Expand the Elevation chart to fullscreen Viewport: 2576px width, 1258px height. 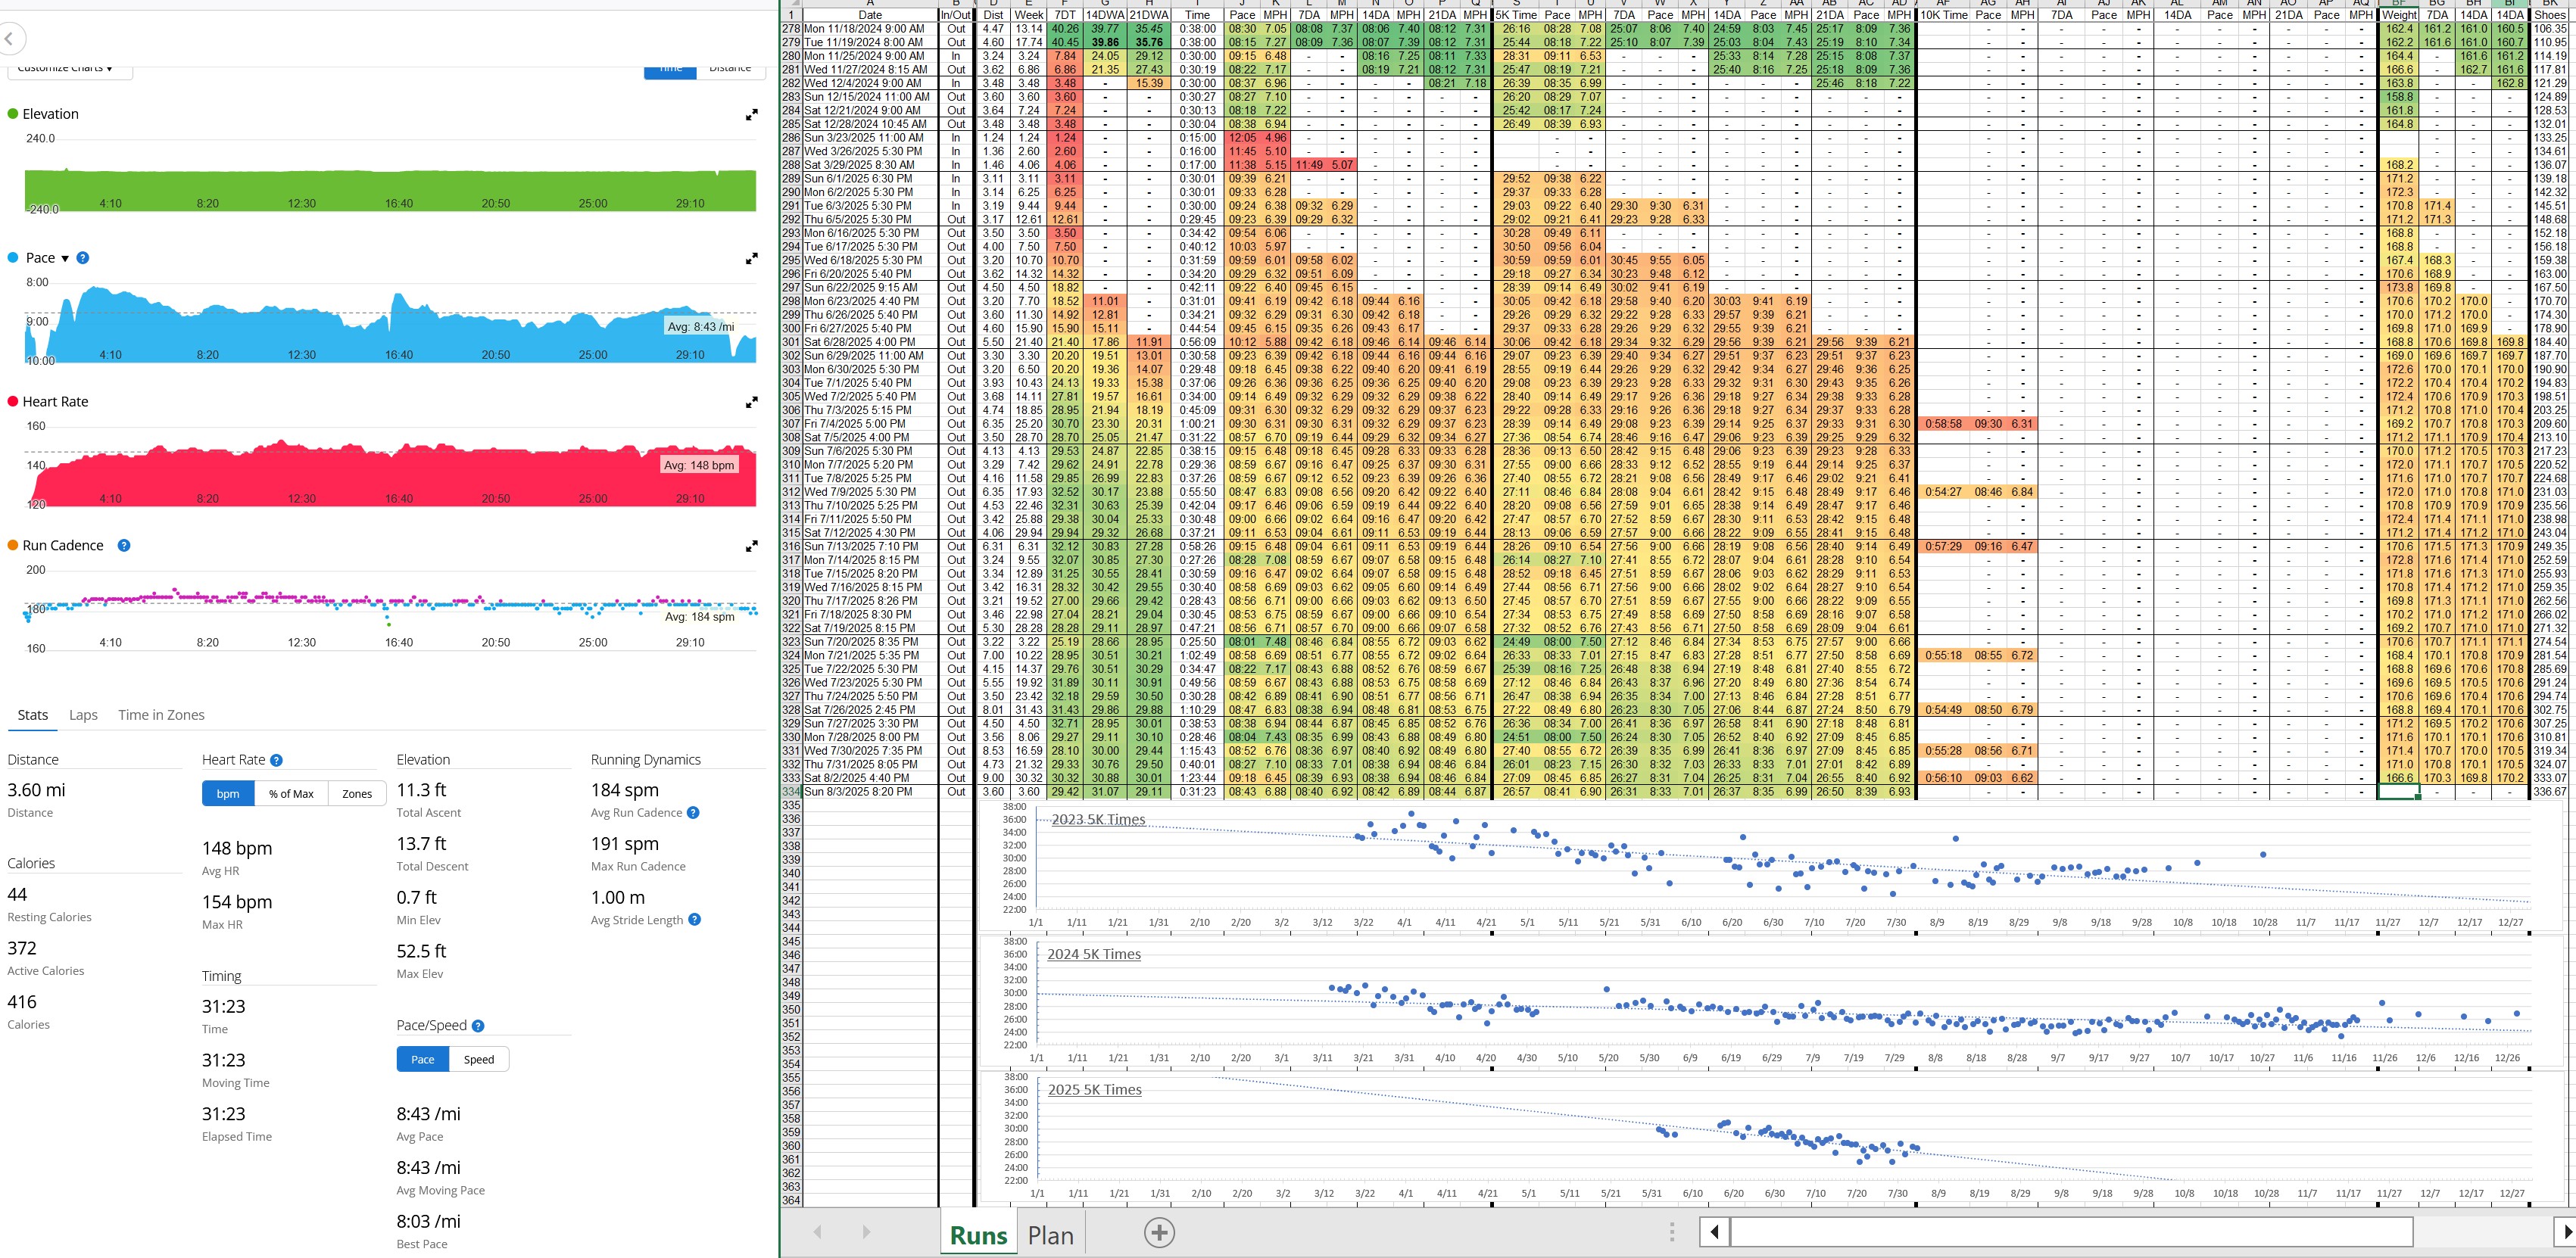[x=751, y=115]
